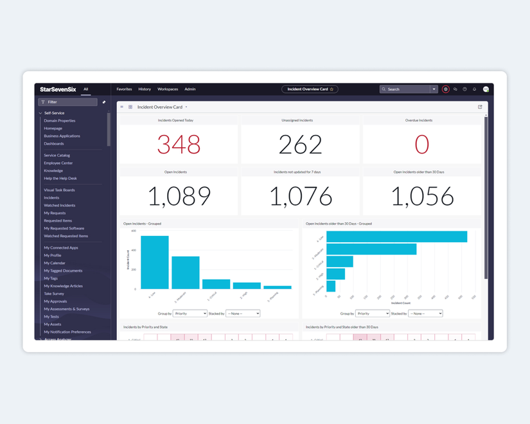Open the Workspaces menu
This screenshot has width=530, height=424.
tap(168, 89)
